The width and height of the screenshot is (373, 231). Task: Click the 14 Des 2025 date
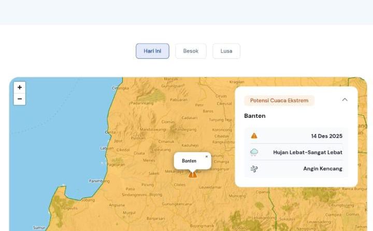(326, 136)
